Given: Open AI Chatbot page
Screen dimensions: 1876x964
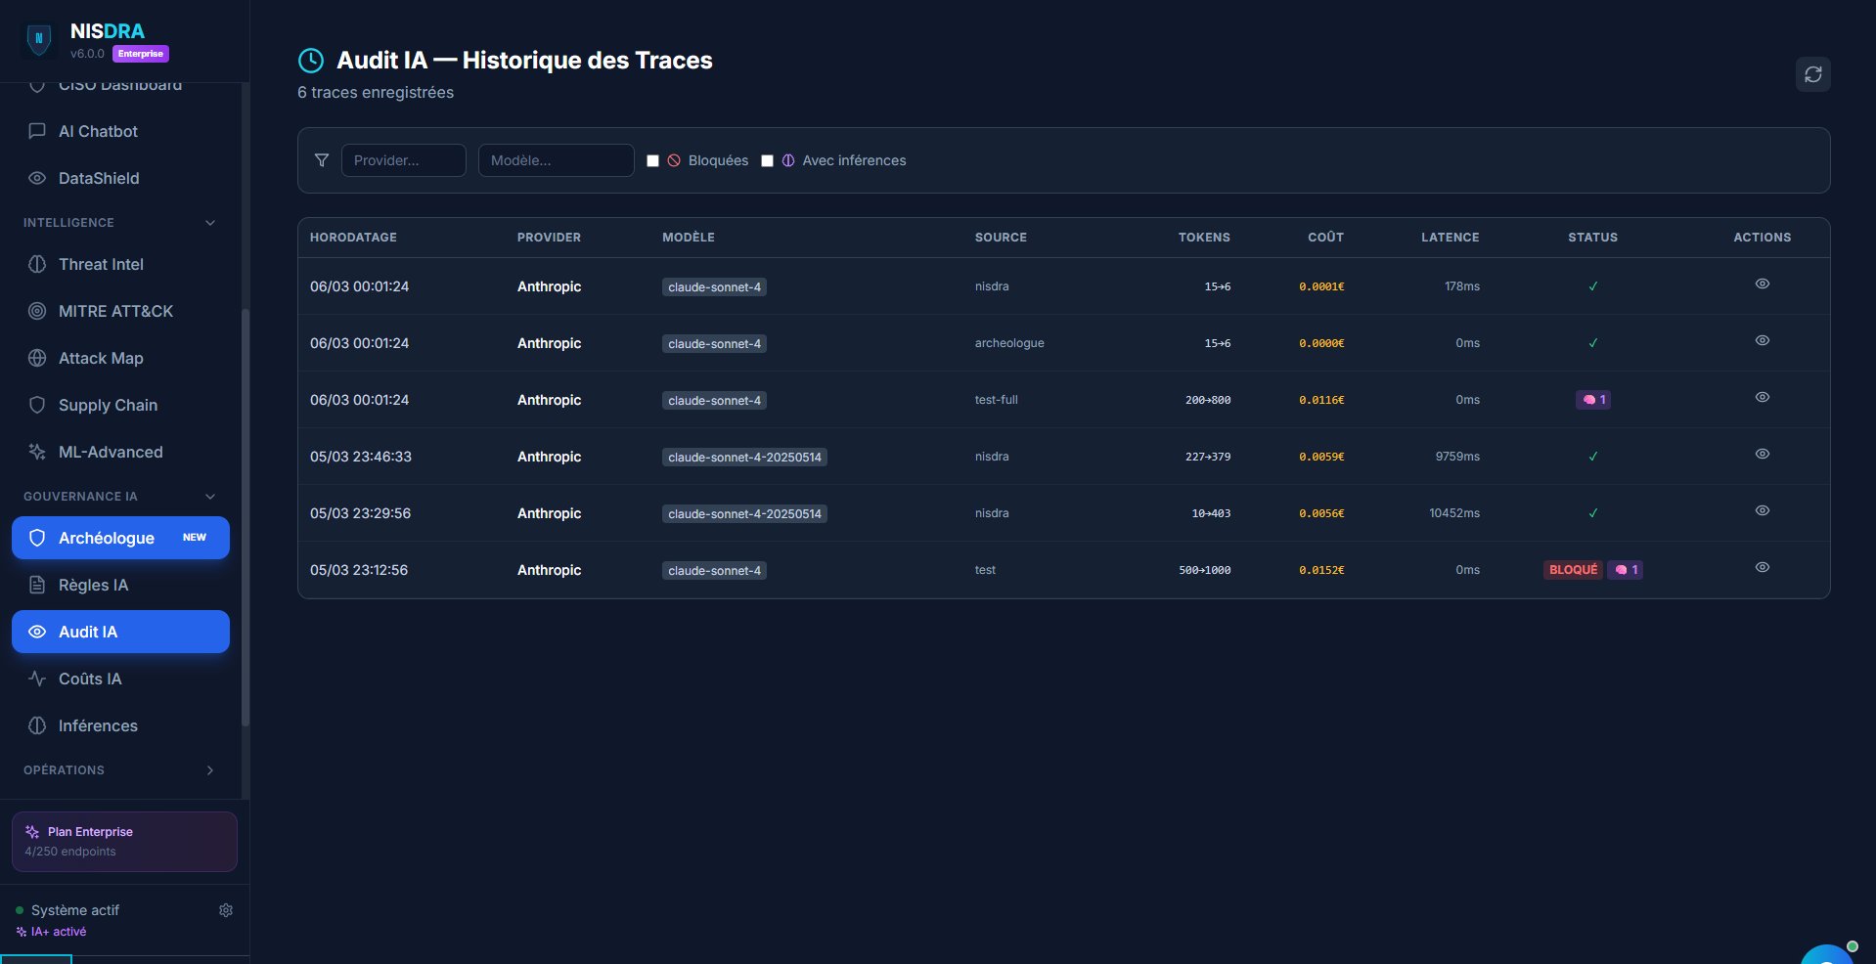Looking at the screenshot, I should tap(120, 131).
